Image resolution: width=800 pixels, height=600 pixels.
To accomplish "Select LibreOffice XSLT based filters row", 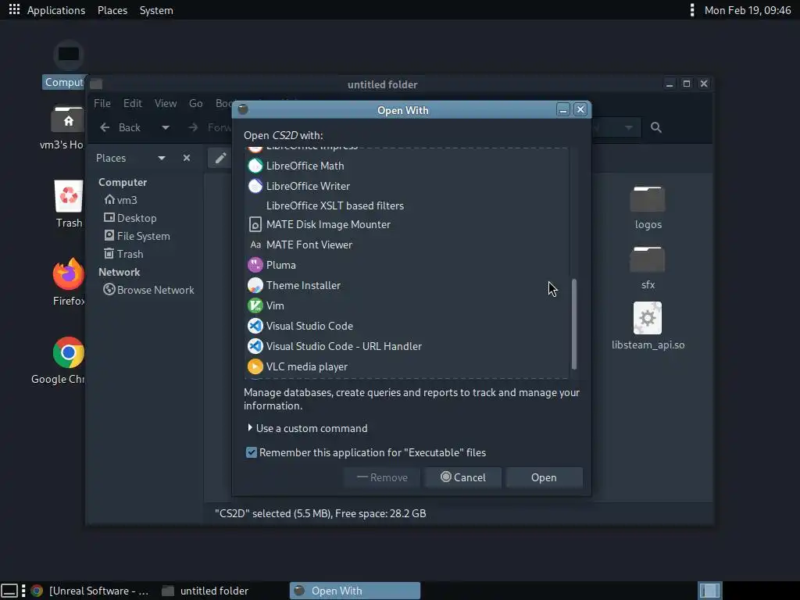I will tap(407, 205).
